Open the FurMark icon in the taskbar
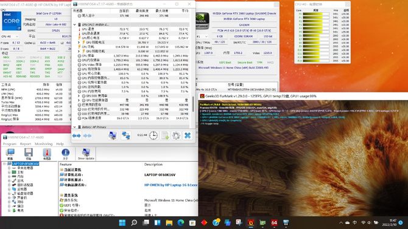Screen dimensions: 408x229 click(x=251, y=222)
